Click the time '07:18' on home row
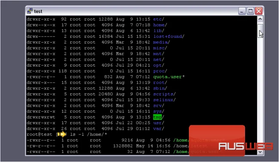This screenshot has width=279, height=162. (143, 25)
